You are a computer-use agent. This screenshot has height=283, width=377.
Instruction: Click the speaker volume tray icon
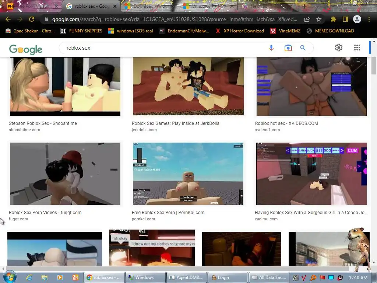click(x=340, y=278)
